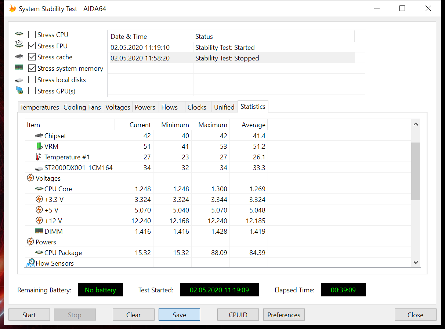Screen dimensions: 445x329
Task: Click the Close button at bottom
Action: [x=415, y=315]
